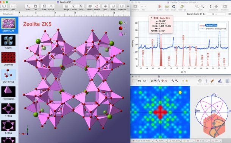Screen dimensions: 231x143
Task: Zoom in within TEM diffraction window
Action: tap(176, 81)
